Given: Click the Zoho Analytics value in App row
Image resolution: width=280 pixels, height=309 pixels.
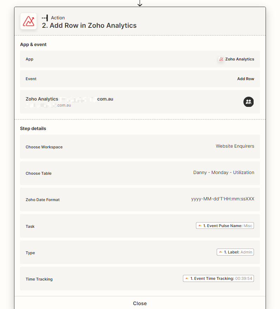Looking at the screenshot, I should click(x=240, y=59).
